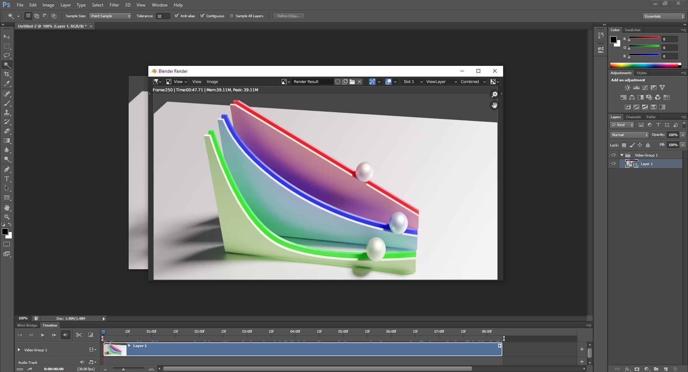Open the Select menu

[x=97, y=5]
